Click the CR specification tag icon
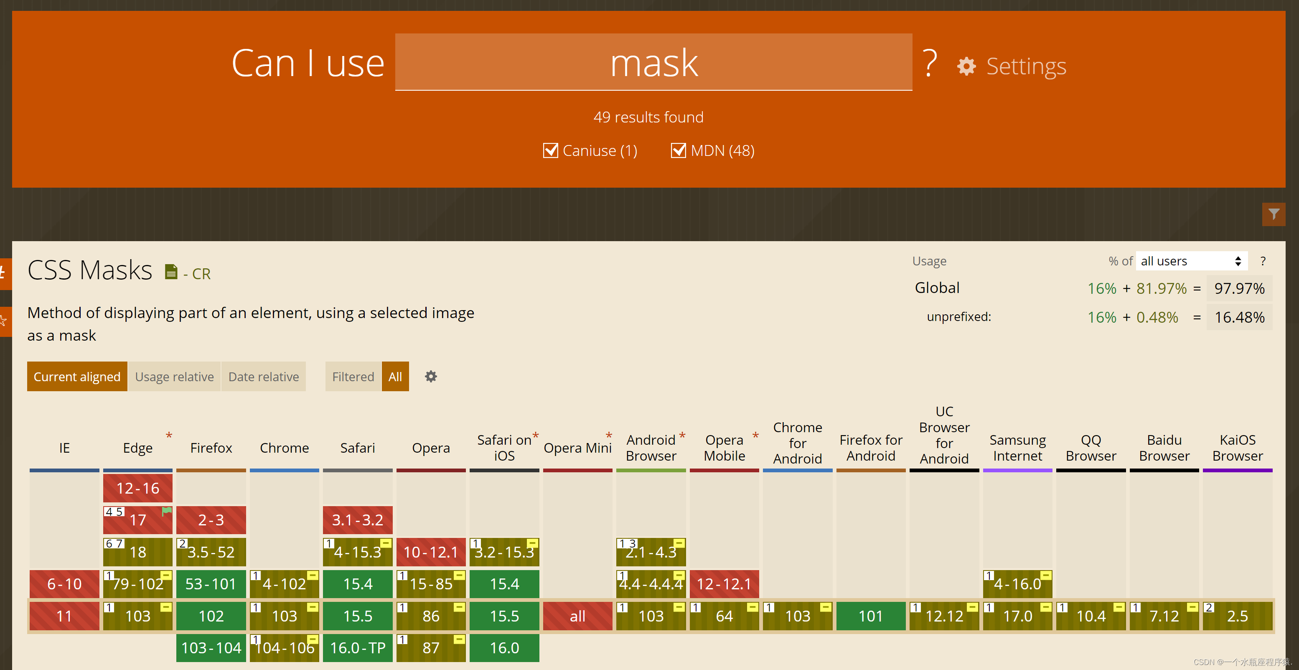This screenshot has width=1299, height=670. click(170, 273)
